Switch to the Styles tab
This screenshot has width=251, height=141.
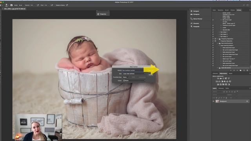point(231,74)
